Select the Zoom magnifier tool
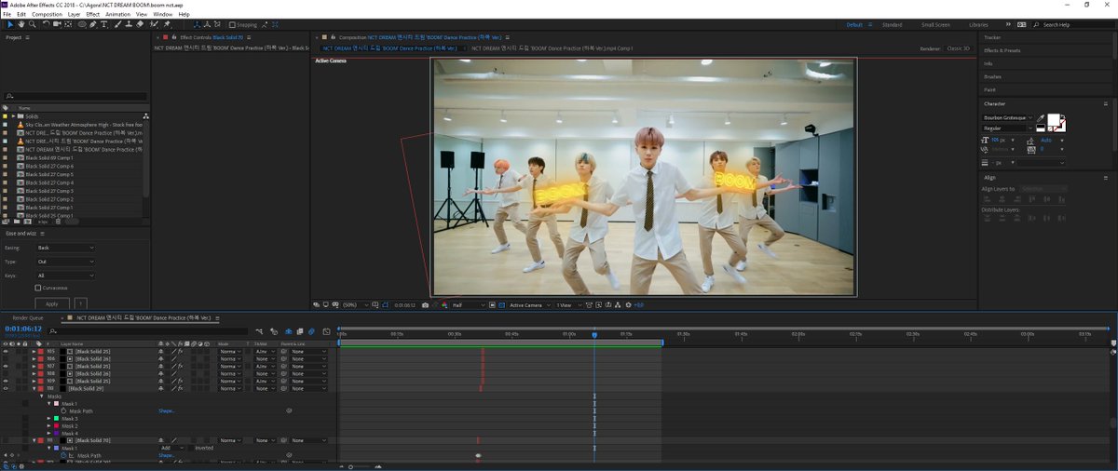The height and width of the screenshot is (471, 1118). tap(33, 24)
